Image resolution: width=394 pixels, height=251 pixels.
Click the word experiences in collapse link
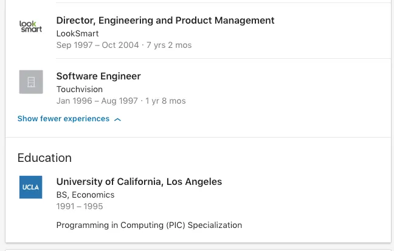(x=86, y=119)
